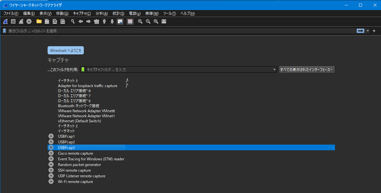Jump to the first packet icon
Screen dimensions: 381x193
[104, 21]
